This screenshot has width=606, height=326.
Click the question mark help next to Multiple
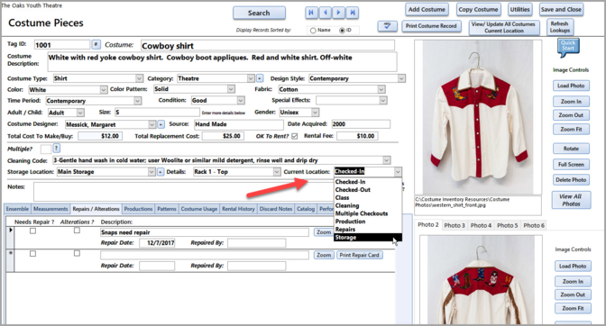[56, 149]
